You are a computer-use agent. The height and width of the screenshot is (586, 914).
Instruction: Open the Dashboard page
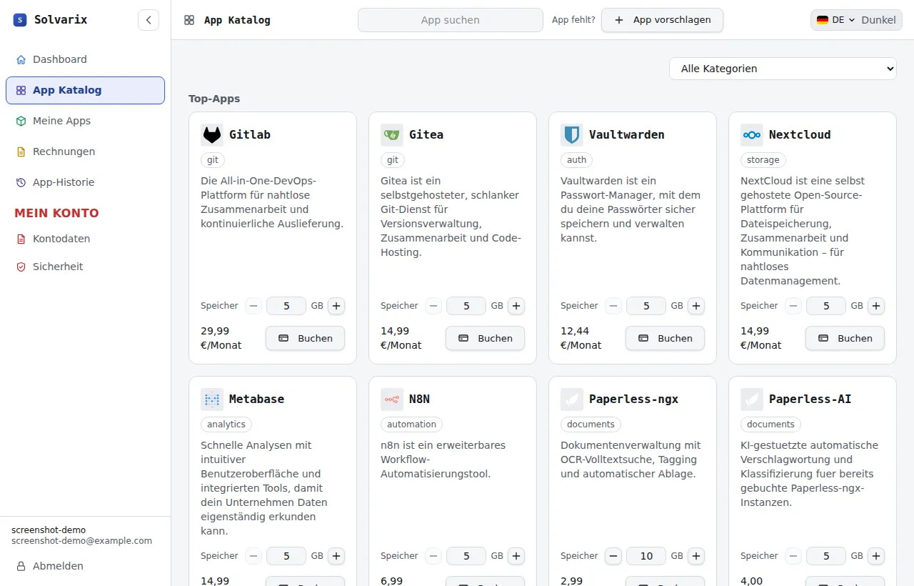coord(85,59)
